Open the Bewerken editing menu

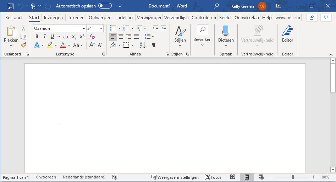coord(202,36)
